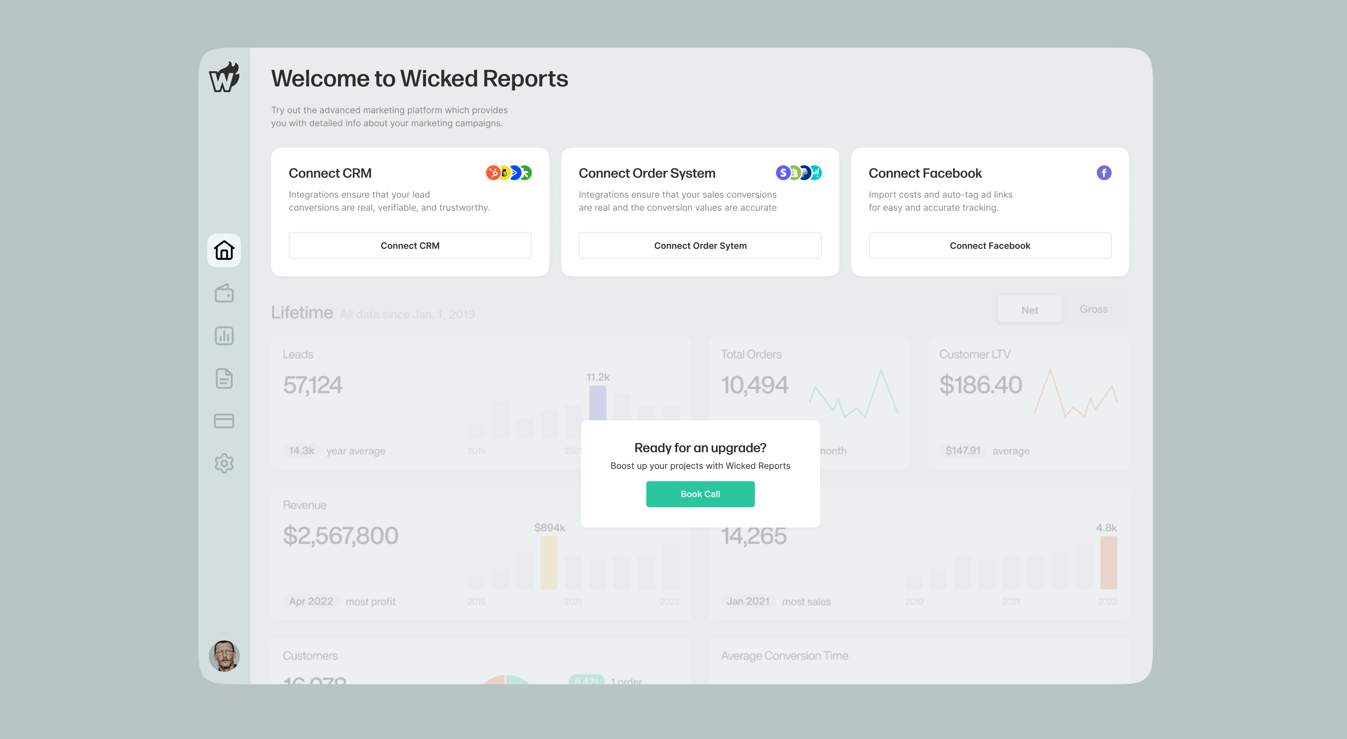Image resolution: width=1347 pixels, height=739 pixels.
Task: Click the teal order system icon
Action: pyautogui.click(x=816, y=173)
